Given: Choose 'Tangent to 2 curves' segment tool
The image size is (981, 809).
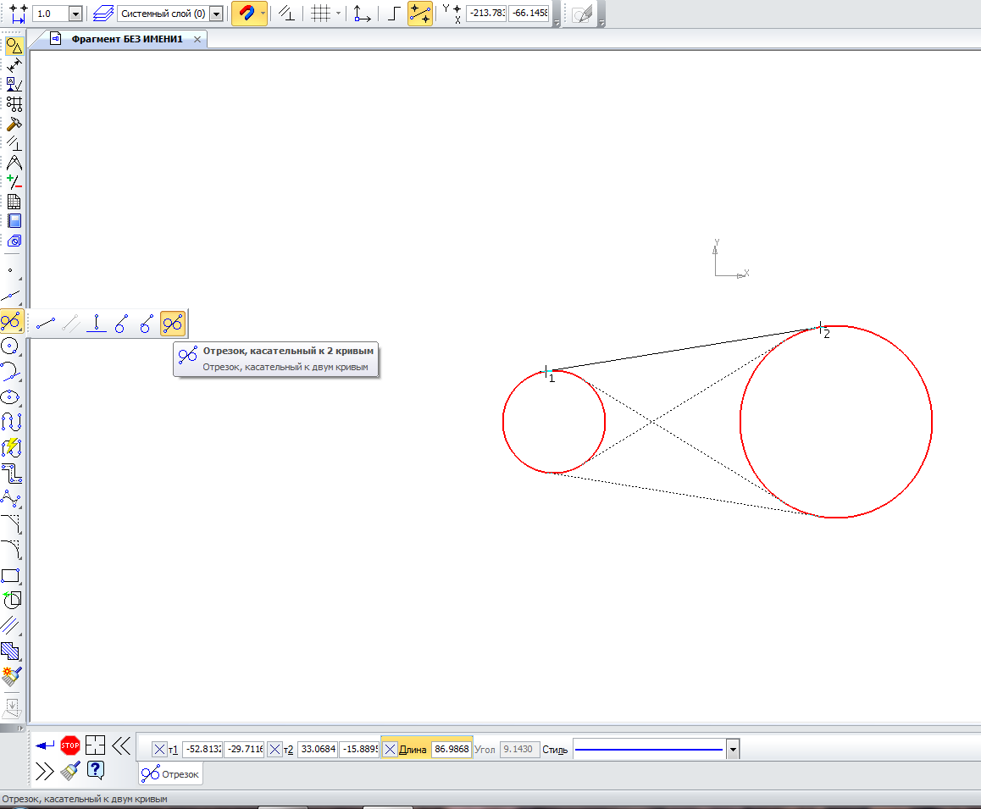Looking at the screenshot, I should (x=173, y=324).
